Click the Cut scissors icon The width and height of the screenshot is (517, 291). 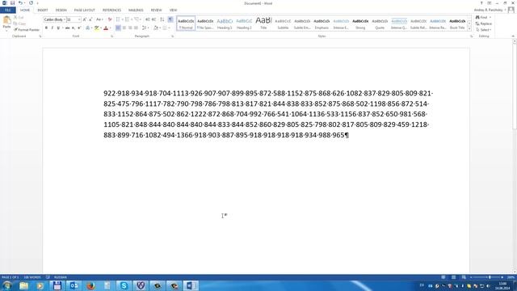15,18
